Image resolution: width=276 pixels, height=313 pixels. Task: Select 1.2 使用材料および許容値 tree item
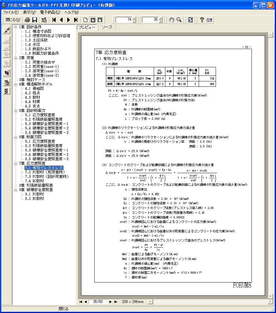47,36
